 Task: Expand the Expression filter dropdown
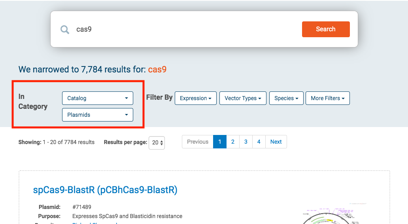tap(196, 98)
